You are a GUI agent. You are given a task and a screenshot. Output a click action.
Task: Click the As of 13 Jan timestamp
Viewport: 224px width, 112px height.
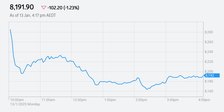coord(33,15)
